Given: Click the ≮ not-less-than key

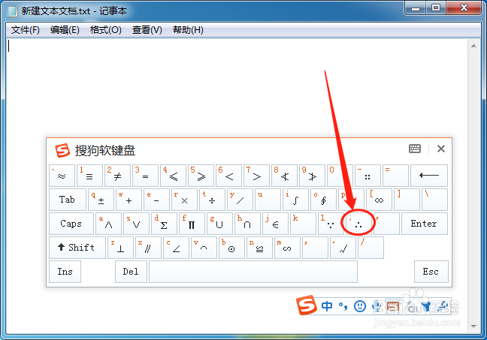Looking at the screenshot, I should click(x=284, y=176).
